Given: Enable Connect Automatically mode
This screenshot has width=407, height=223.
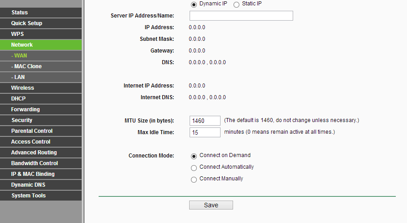Looking at the screenshot, I should (194, 168).
